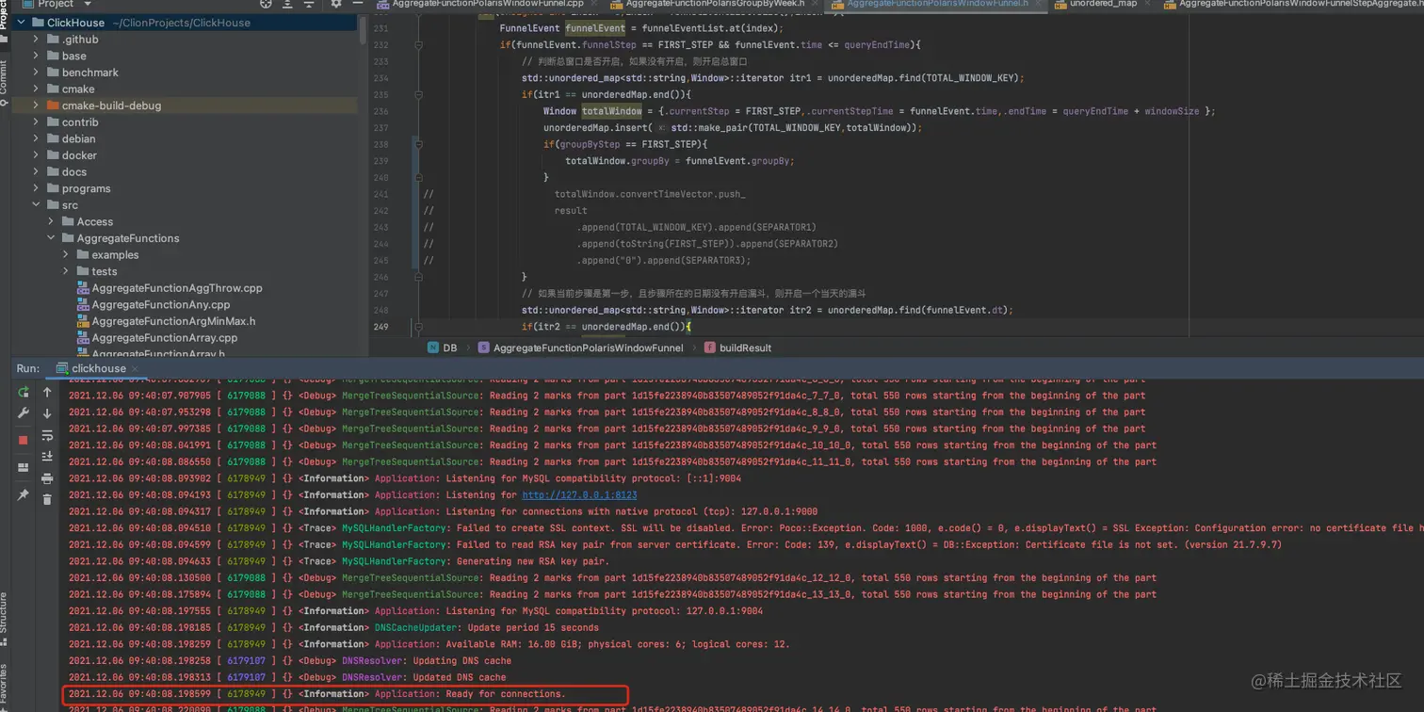Expand all in the Project tree toolbar
This screenshot has width=1424, height=712.
point(288,4)
